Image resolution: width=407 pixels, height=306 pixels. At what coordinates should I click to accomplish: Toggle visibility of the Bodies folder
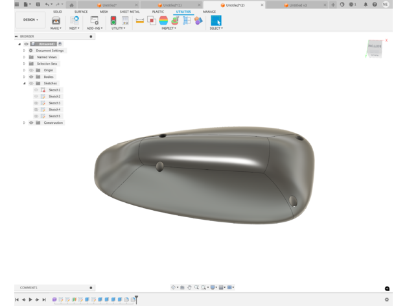(x=31, y=76)
